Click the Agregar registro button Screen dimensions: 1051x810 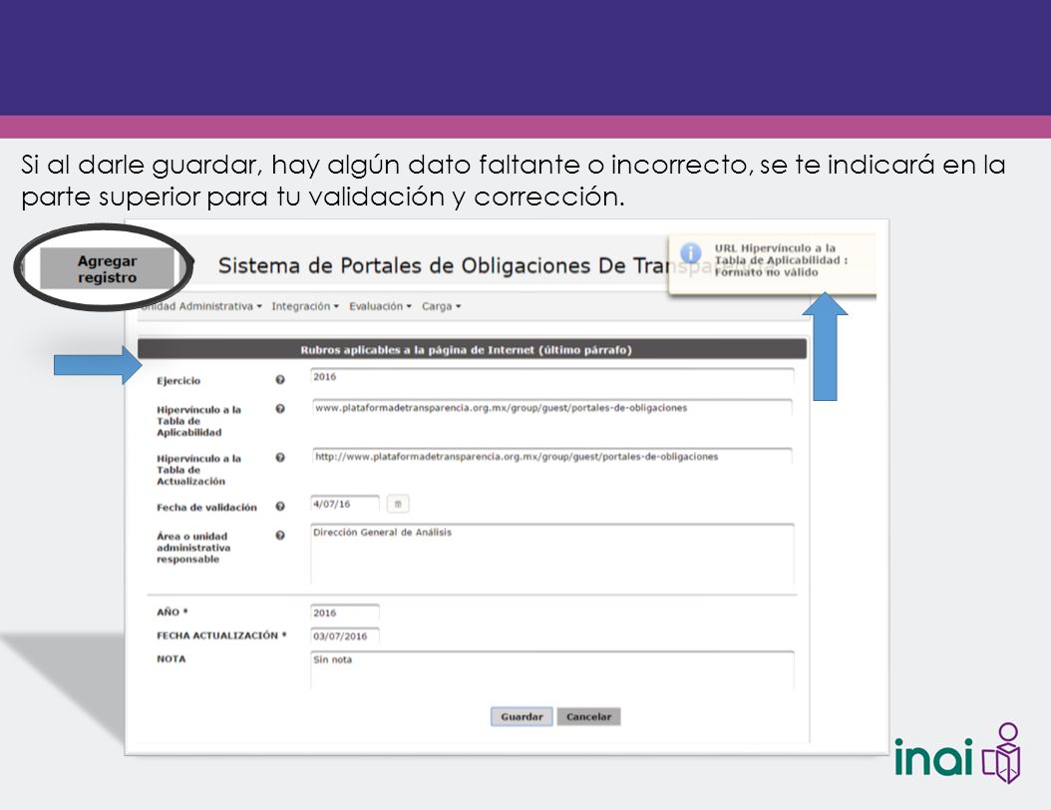click(x=108, y=269)
